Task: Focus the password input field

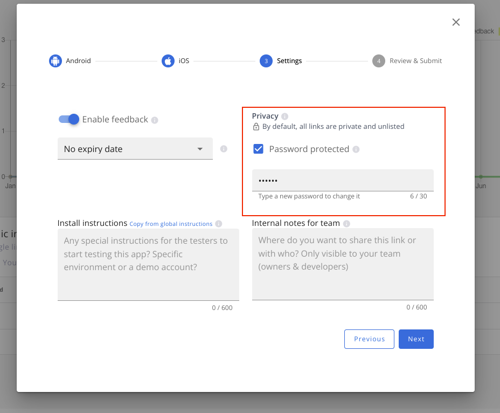Action: point(343,180)
